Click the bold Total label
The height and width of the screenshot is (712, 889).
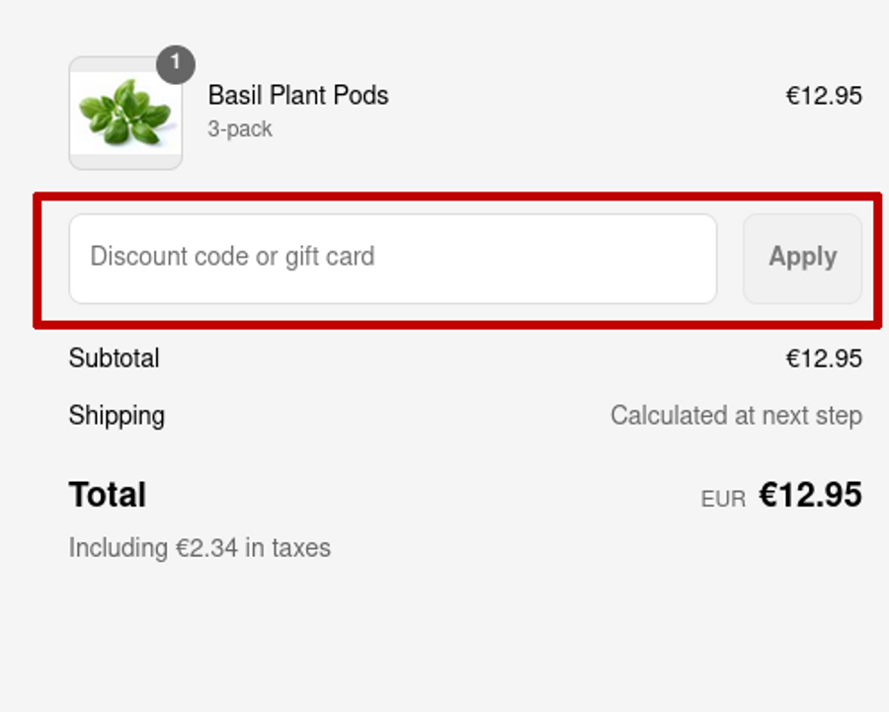(x=107, y=495)
